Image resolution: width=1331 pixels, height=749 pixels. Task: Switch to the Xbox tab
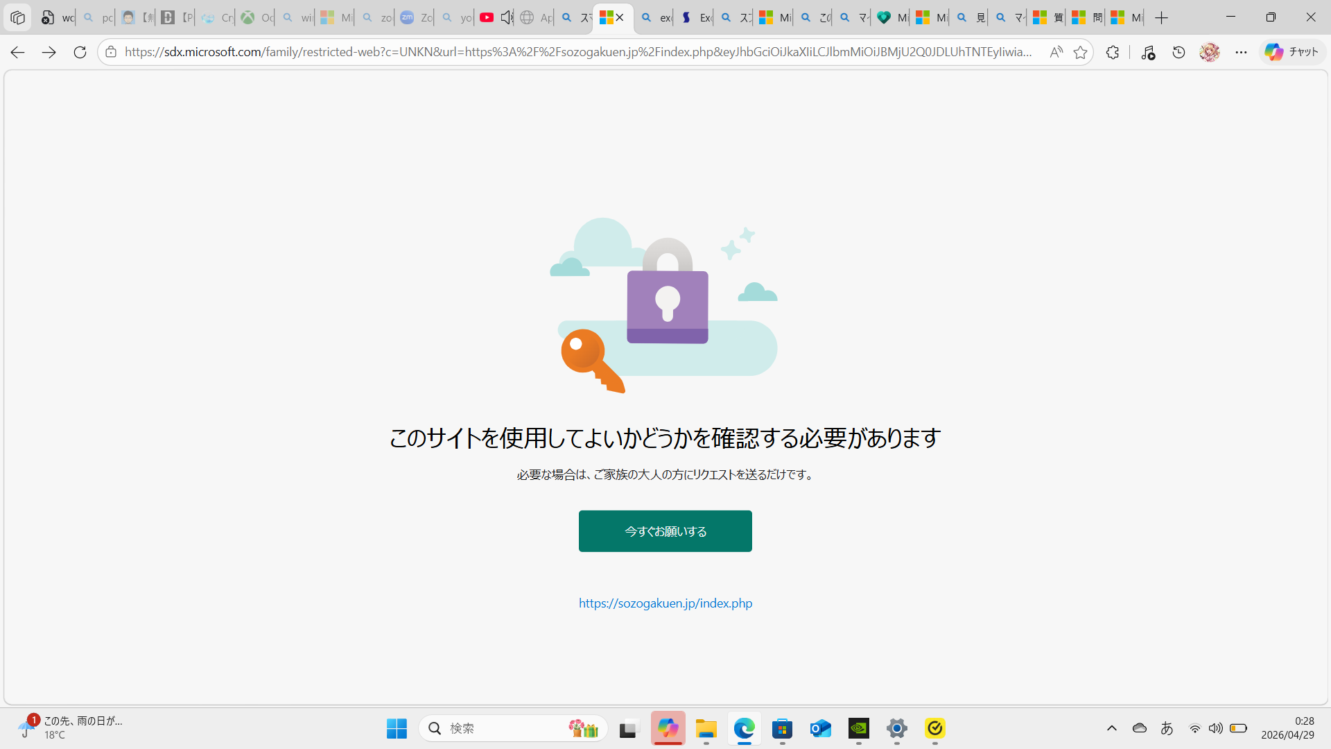(x=255, y=18)
